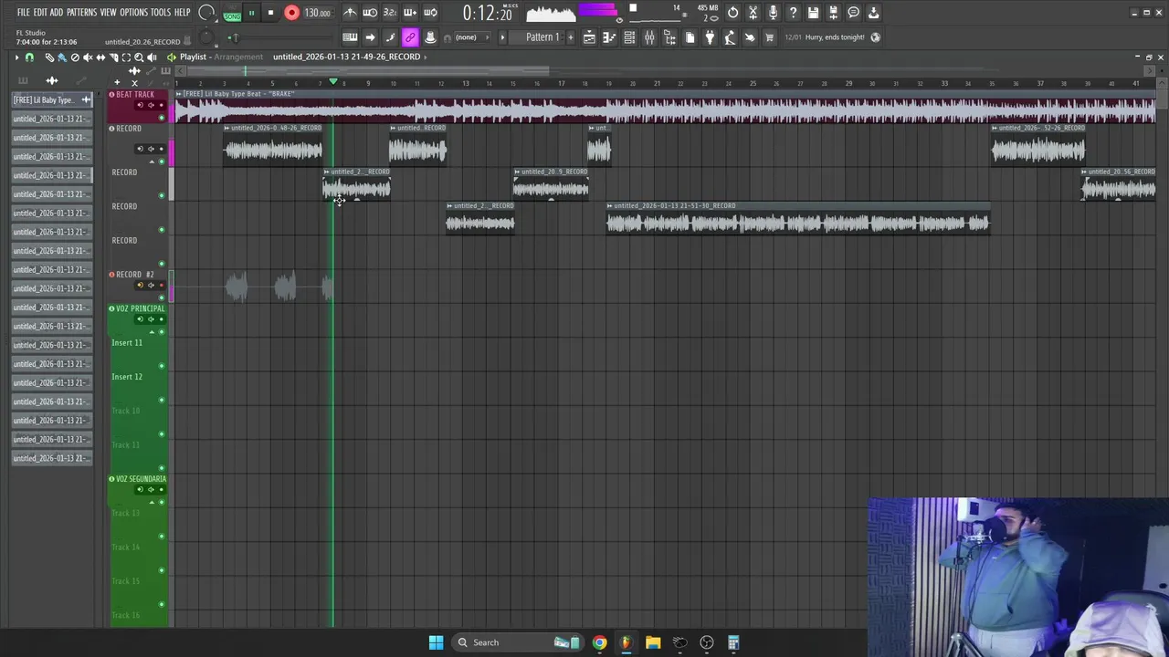Open the VIEW menu
This screenshot has height=657, width=1169.
(x=108, y=13)
